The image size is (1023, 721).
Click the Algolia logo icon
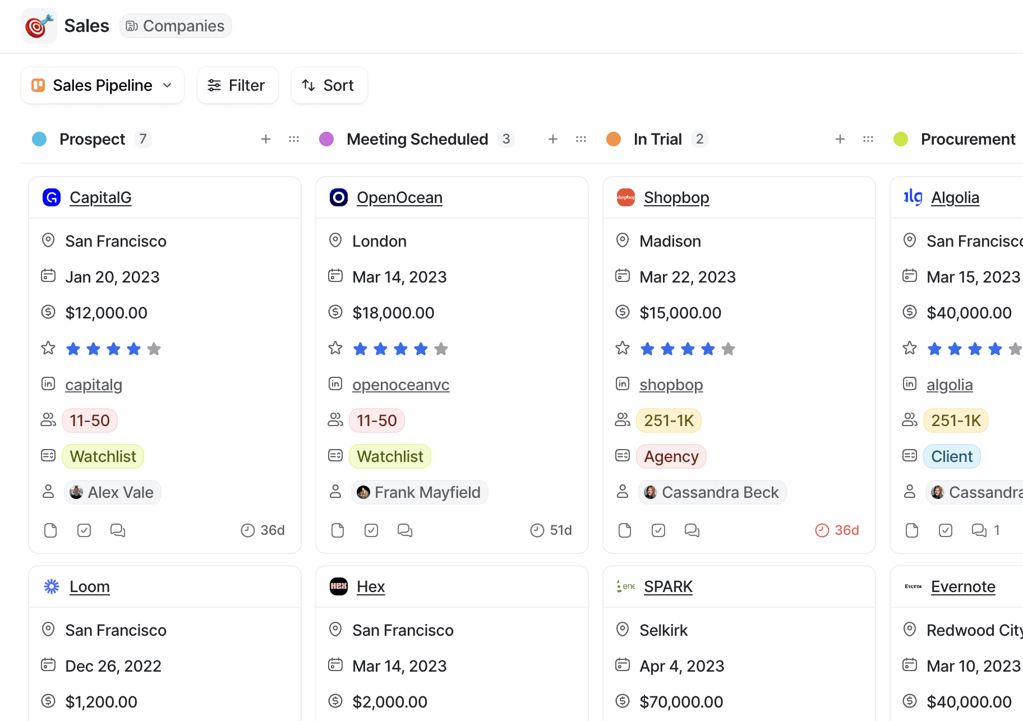click(x=913, y=197)
